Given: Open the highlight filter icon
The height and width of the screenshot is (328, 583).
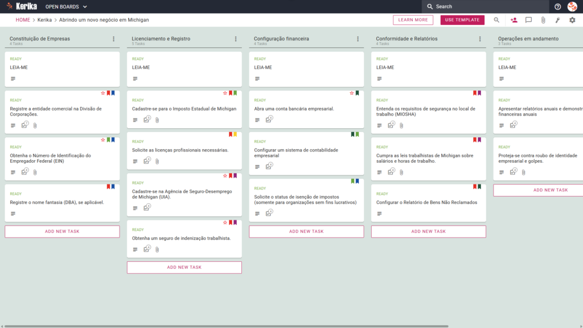Looking at the screenshot, I should (558, 20).
